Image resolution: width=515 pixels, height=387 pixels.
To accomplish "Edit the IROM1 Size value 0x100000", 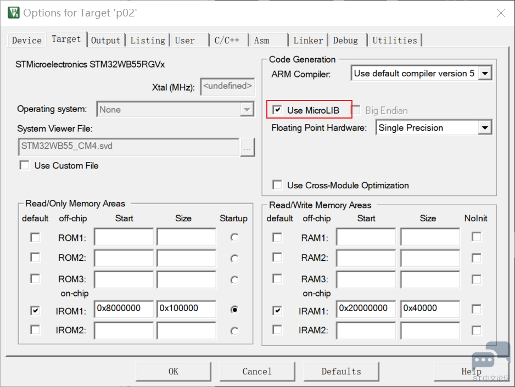I will (187, 309).
